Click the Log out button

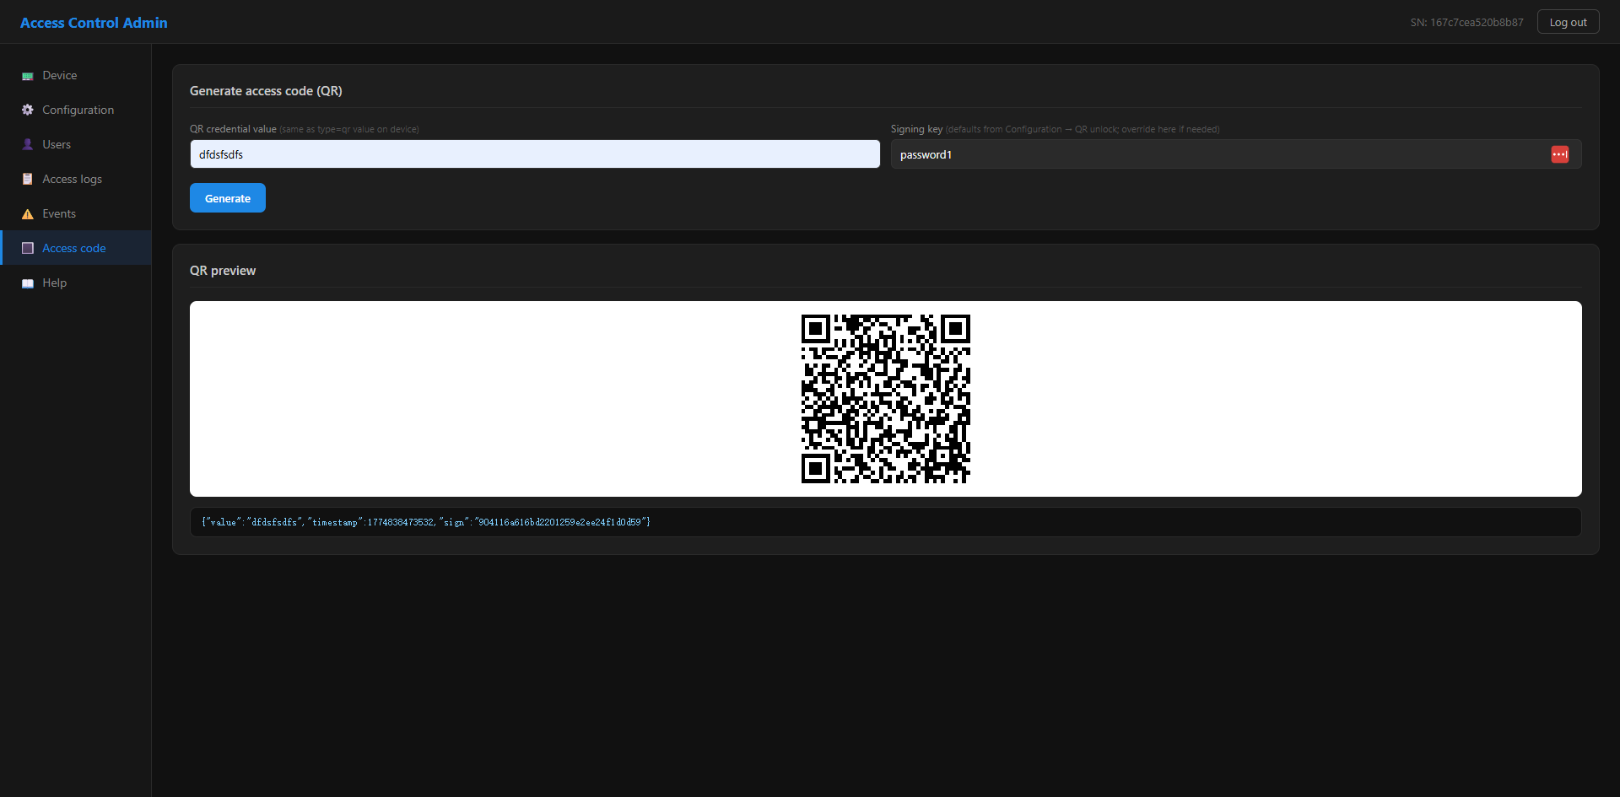(1568, 21)
